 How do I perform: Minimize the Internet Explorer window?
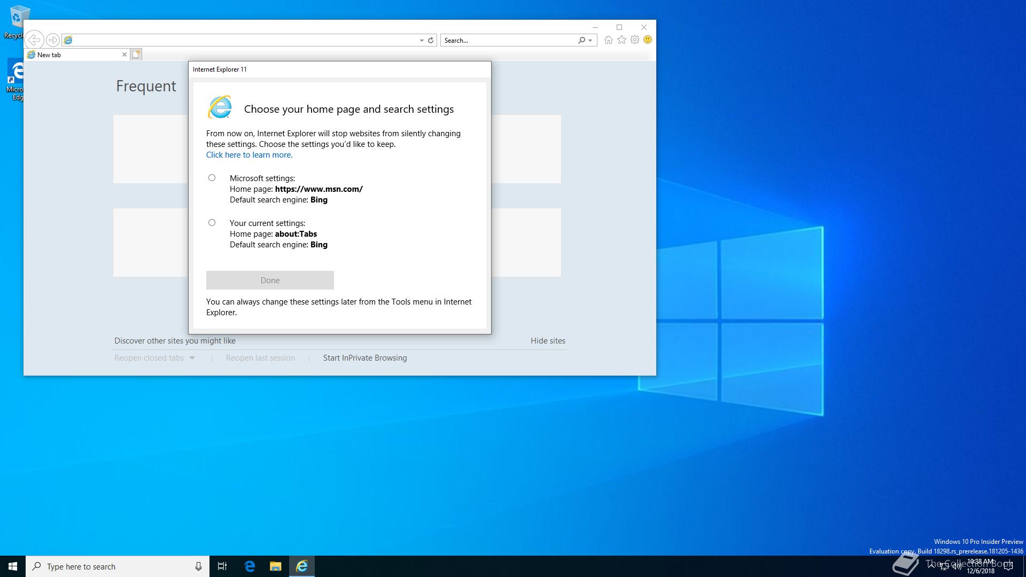click(x=595, y=27)
